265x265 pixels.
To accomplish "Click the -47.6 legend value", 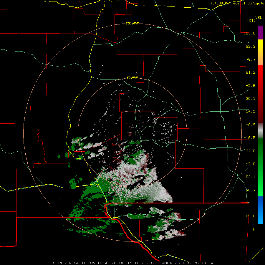I will pyautogui.click(x=249, y=164).
